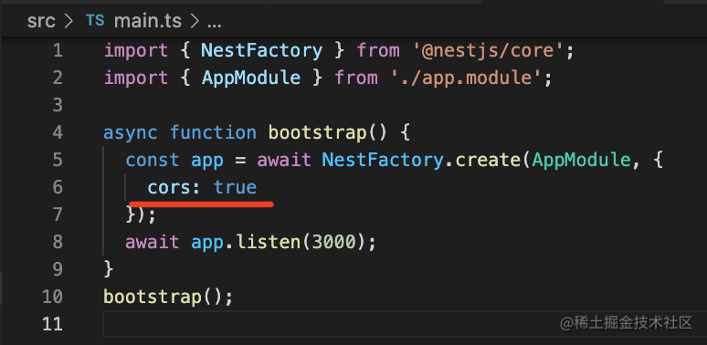
Task: Click the bootstrap function name declaration
Action: [318, 132]
